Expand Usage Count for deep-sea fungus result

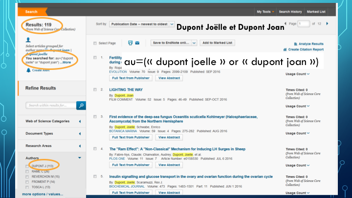click(x=297, y=133)
